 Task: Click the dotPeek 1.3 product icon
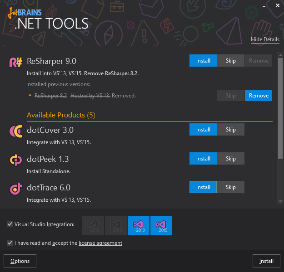[16, 160]
